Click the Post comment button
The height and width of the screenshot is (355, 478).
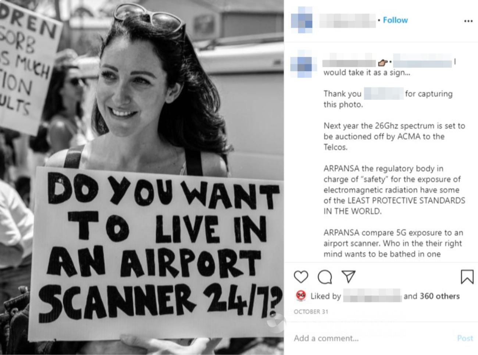click(x=465, y=338)
